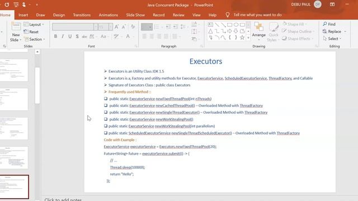Click Line Spacing icon
This screenshot has width=358, height=201.
tap(183, 27)
